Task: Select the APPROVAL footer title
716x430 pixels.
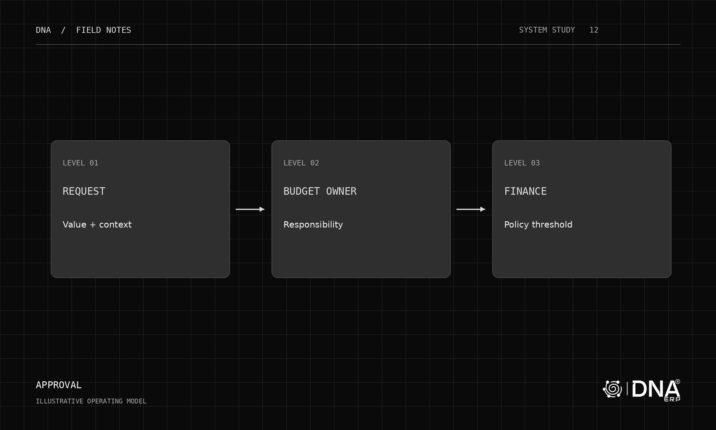Action: (x=59, y=385)
